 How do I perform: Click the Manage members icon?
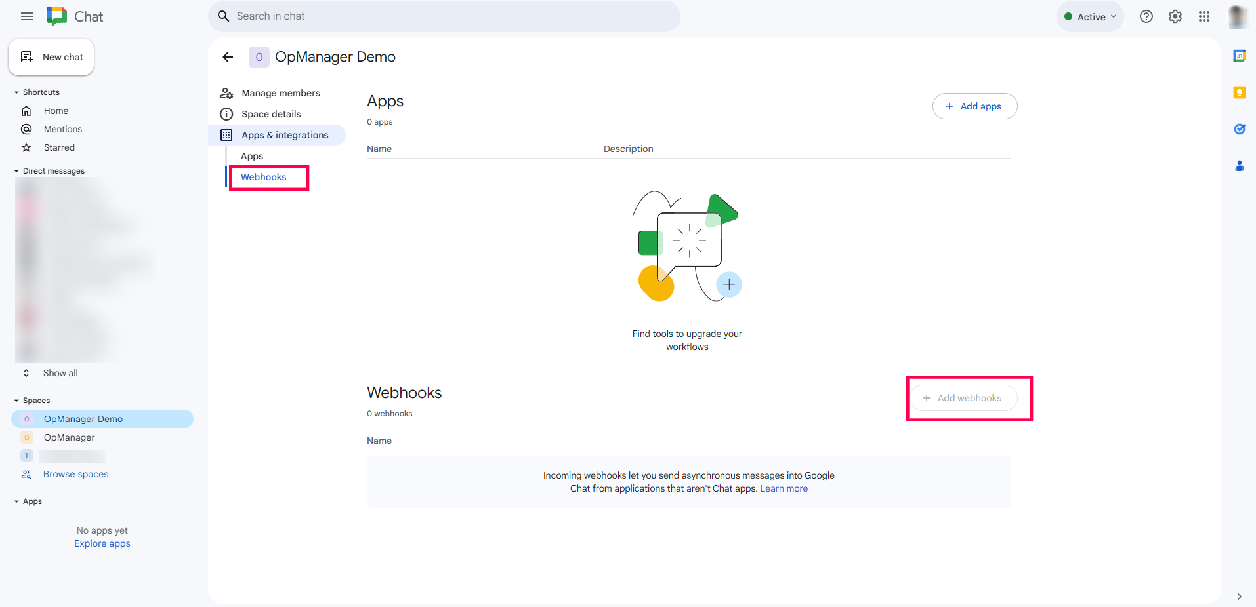(x=226, y=93)
